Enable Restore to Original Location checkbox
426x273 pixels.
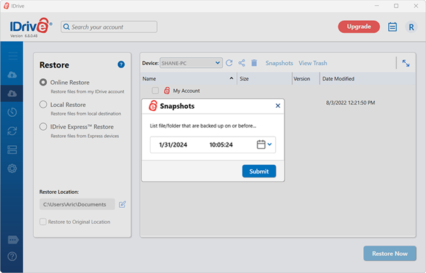[43, 221]
